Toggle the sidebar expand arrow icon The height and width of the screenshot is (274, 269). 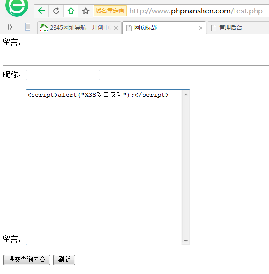click(10, 27)
